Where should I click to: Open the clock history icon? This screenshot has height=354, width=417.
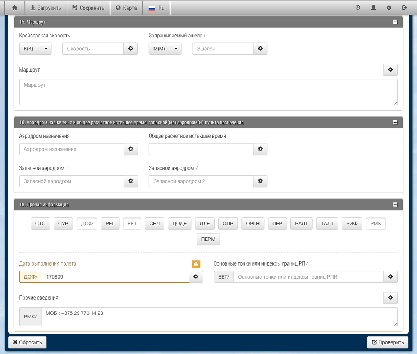[x=358, y=8]
